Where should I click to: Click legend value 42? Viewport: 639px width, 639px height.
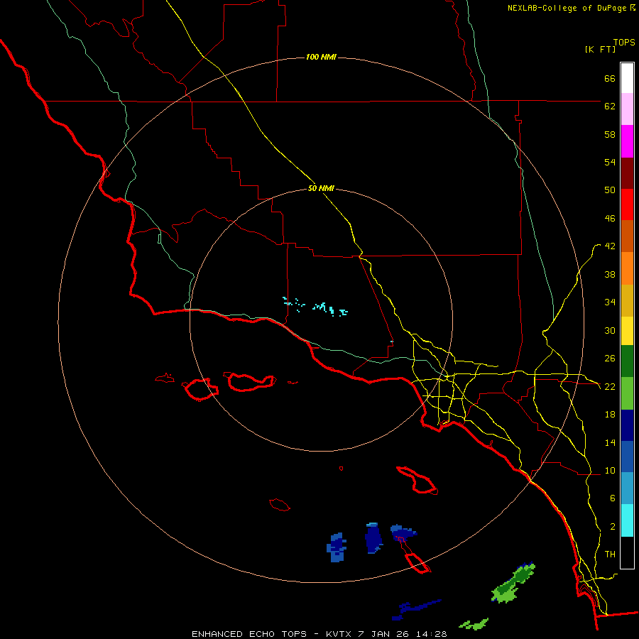tap(610, 246)
